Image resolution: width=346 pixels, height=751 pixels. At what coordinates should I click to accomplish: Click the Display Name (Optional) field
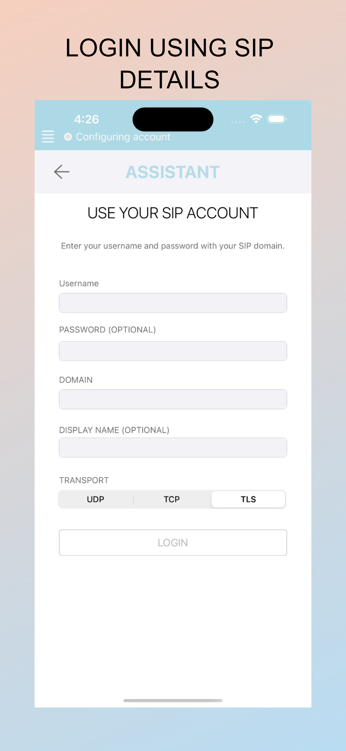[x=173, y=447]
